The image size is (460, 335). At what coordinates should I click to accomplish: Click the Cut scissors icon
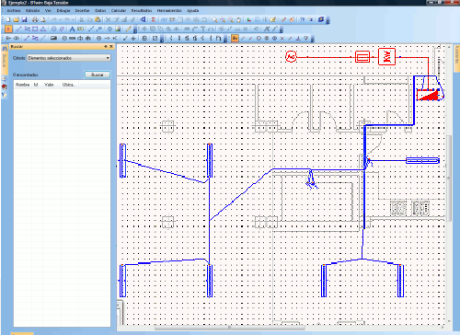pyautogui.click(x=82, y=19)
